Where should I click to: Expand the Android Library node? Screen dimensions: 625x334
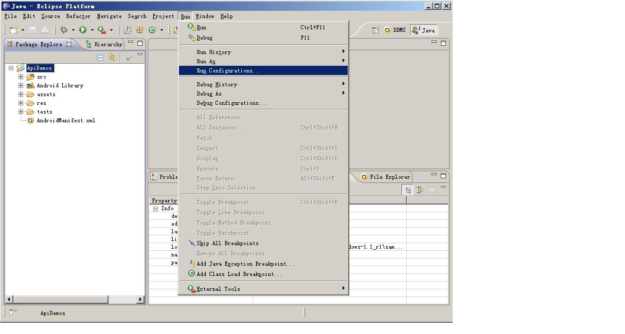[21, 85]
